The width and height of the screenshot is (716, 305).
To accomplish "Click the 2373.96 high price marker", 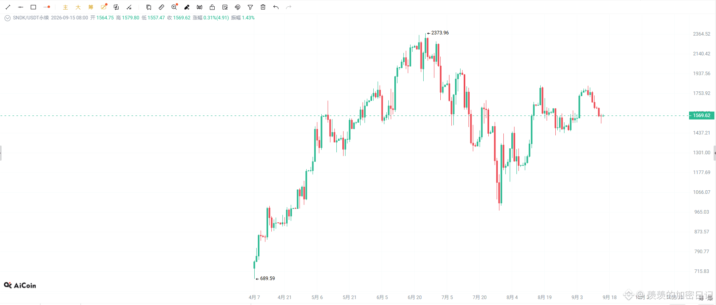I will coord(438,33).
